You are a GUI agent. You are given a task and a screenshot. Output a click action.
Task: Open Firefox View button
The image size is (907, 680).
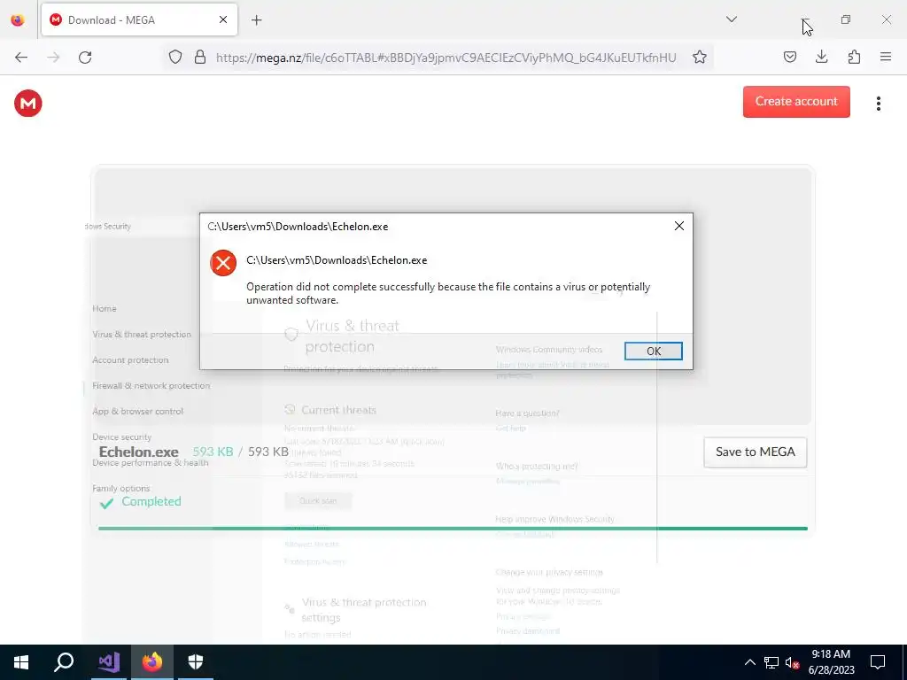click(18, 20)
